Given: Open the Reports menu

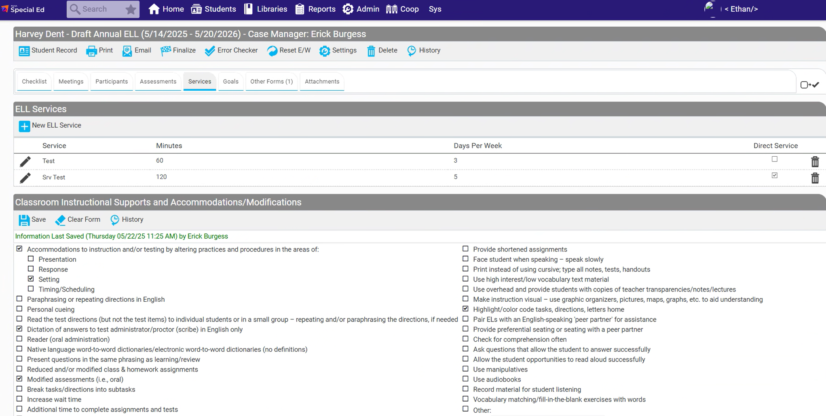Looking at the screenshot, I should 315,9.
